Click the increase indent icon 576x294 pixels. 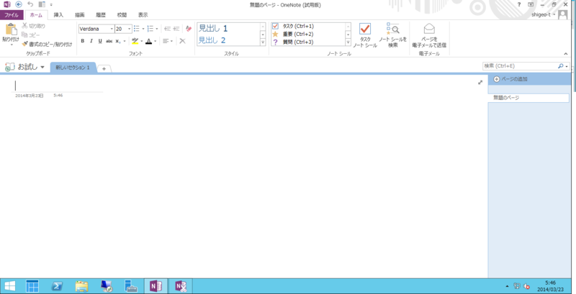176,29
